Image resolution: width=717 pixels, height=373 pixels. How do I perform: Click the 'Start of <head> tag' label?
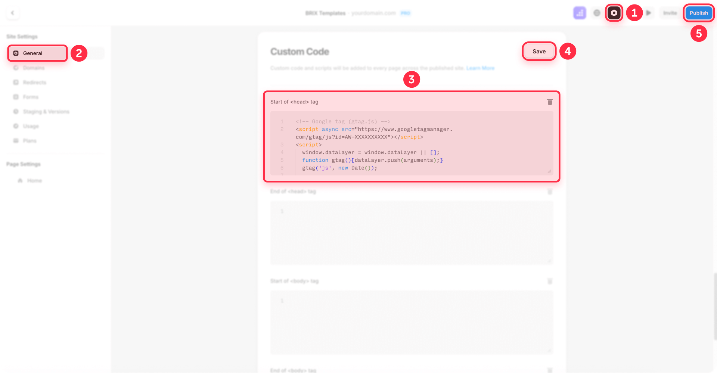coord(294,102)
